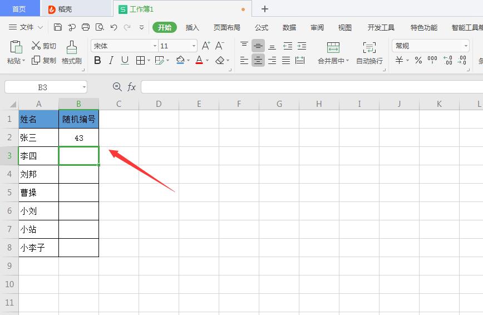Click the formula bar input field
Viewport: 483px width, 315px height.
312,87
